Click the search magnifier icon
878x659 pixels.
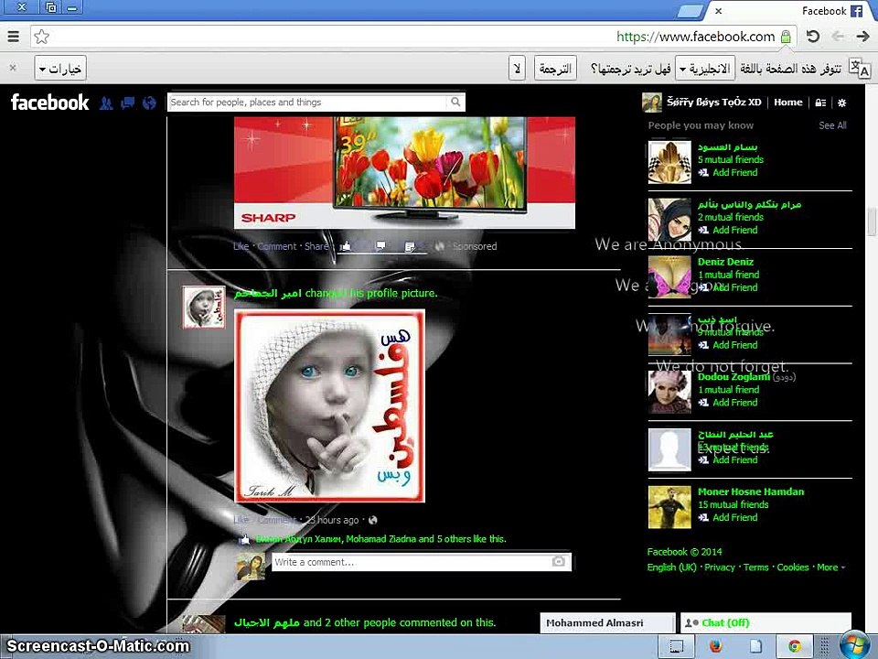pyautogui.click(x=455, y=102)
